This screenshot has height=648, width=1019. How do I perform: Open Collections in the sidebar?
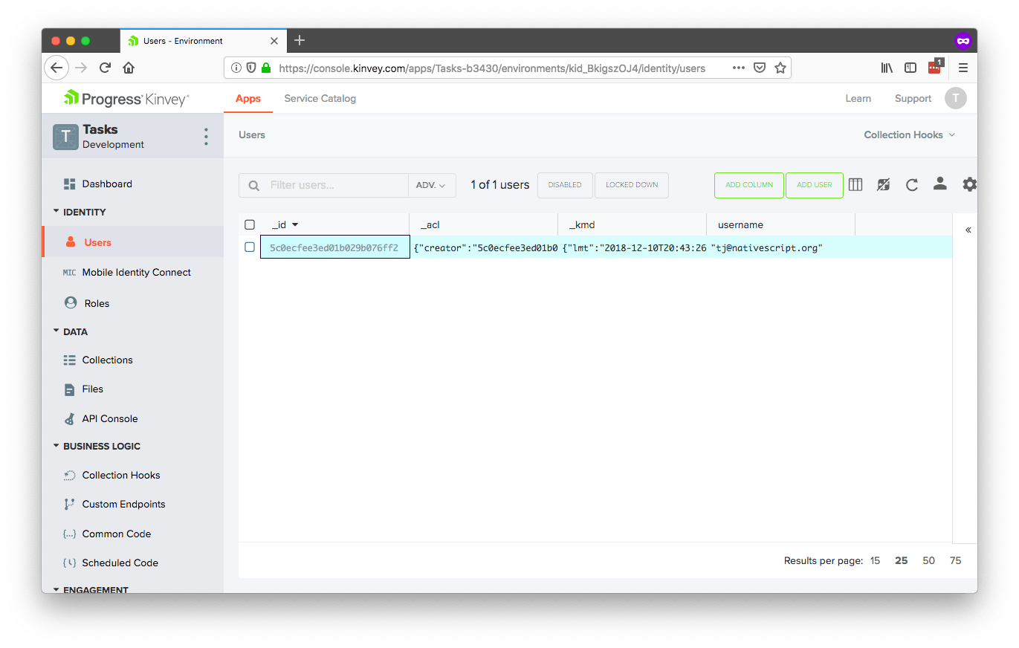coord(107,360)
